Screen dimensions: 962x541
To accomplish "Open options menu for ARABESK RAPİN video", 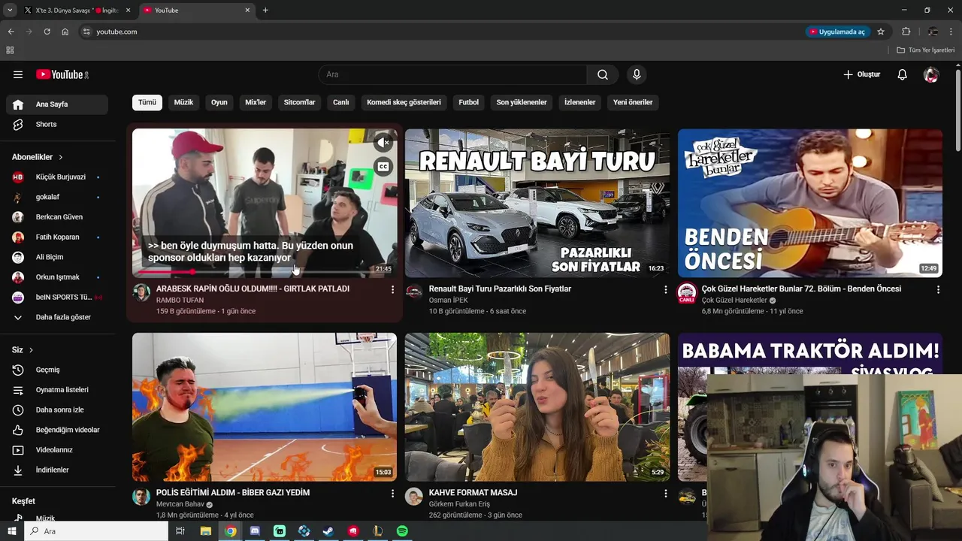I will pos(392,289).
